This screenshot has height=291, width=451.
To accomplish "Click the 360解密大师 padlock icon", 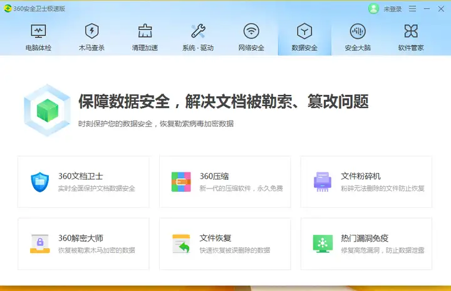I will click(39, 244).
